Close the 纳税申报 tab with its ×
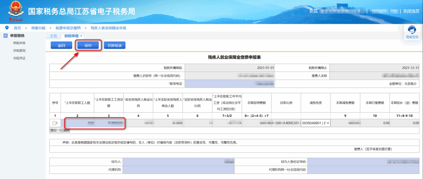423x179 pixels. (x=81, y=36)
